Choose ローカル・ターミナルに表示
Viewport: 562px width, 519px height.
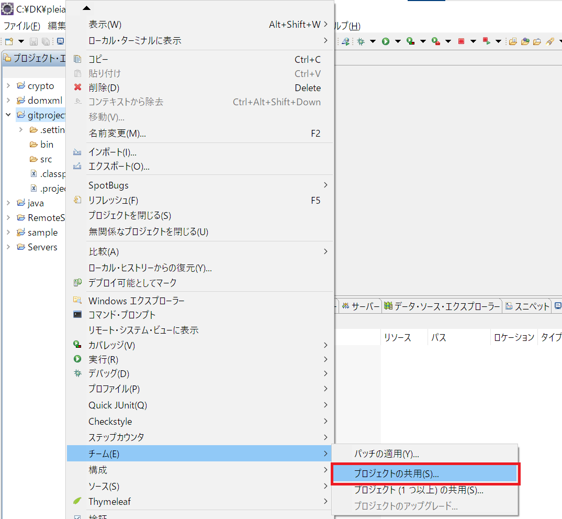point(200,40)
